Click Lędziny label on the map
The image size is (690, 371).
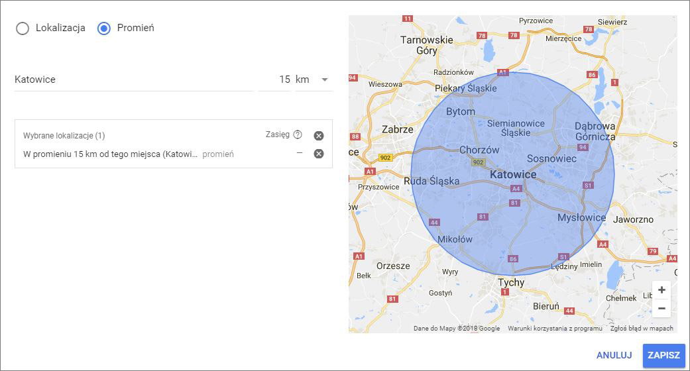pyautogui.click(x=564, y=266)
